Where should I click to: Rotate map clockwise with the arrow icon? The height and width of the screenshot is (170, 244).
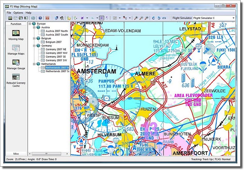click(153, 18)
